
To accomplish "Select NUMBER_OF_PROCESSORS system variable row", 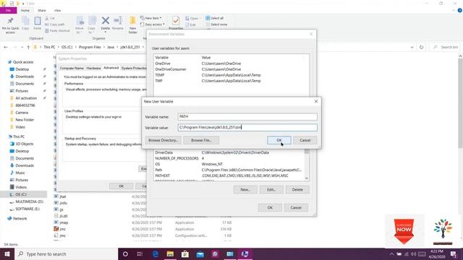I will tap(229, 158).
